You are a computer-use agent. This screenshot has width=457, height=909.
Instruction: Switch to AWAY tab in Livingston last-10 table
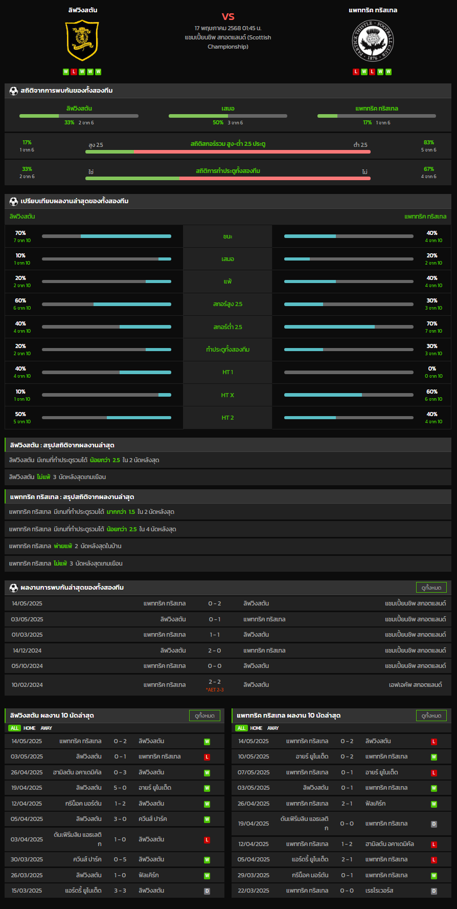(x=47, y=728)
